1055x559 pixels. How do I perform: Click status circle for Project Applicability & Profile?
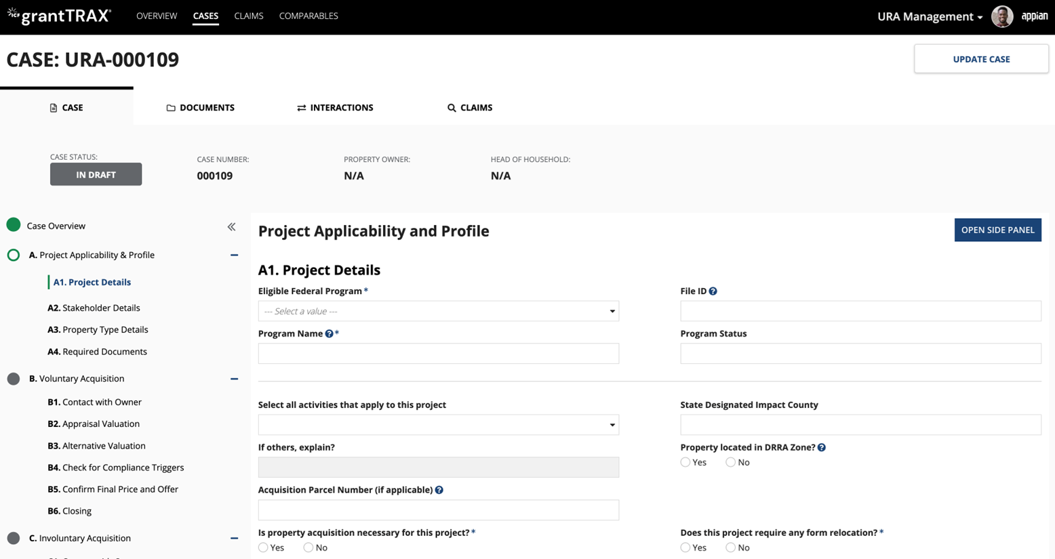[14, 255]
